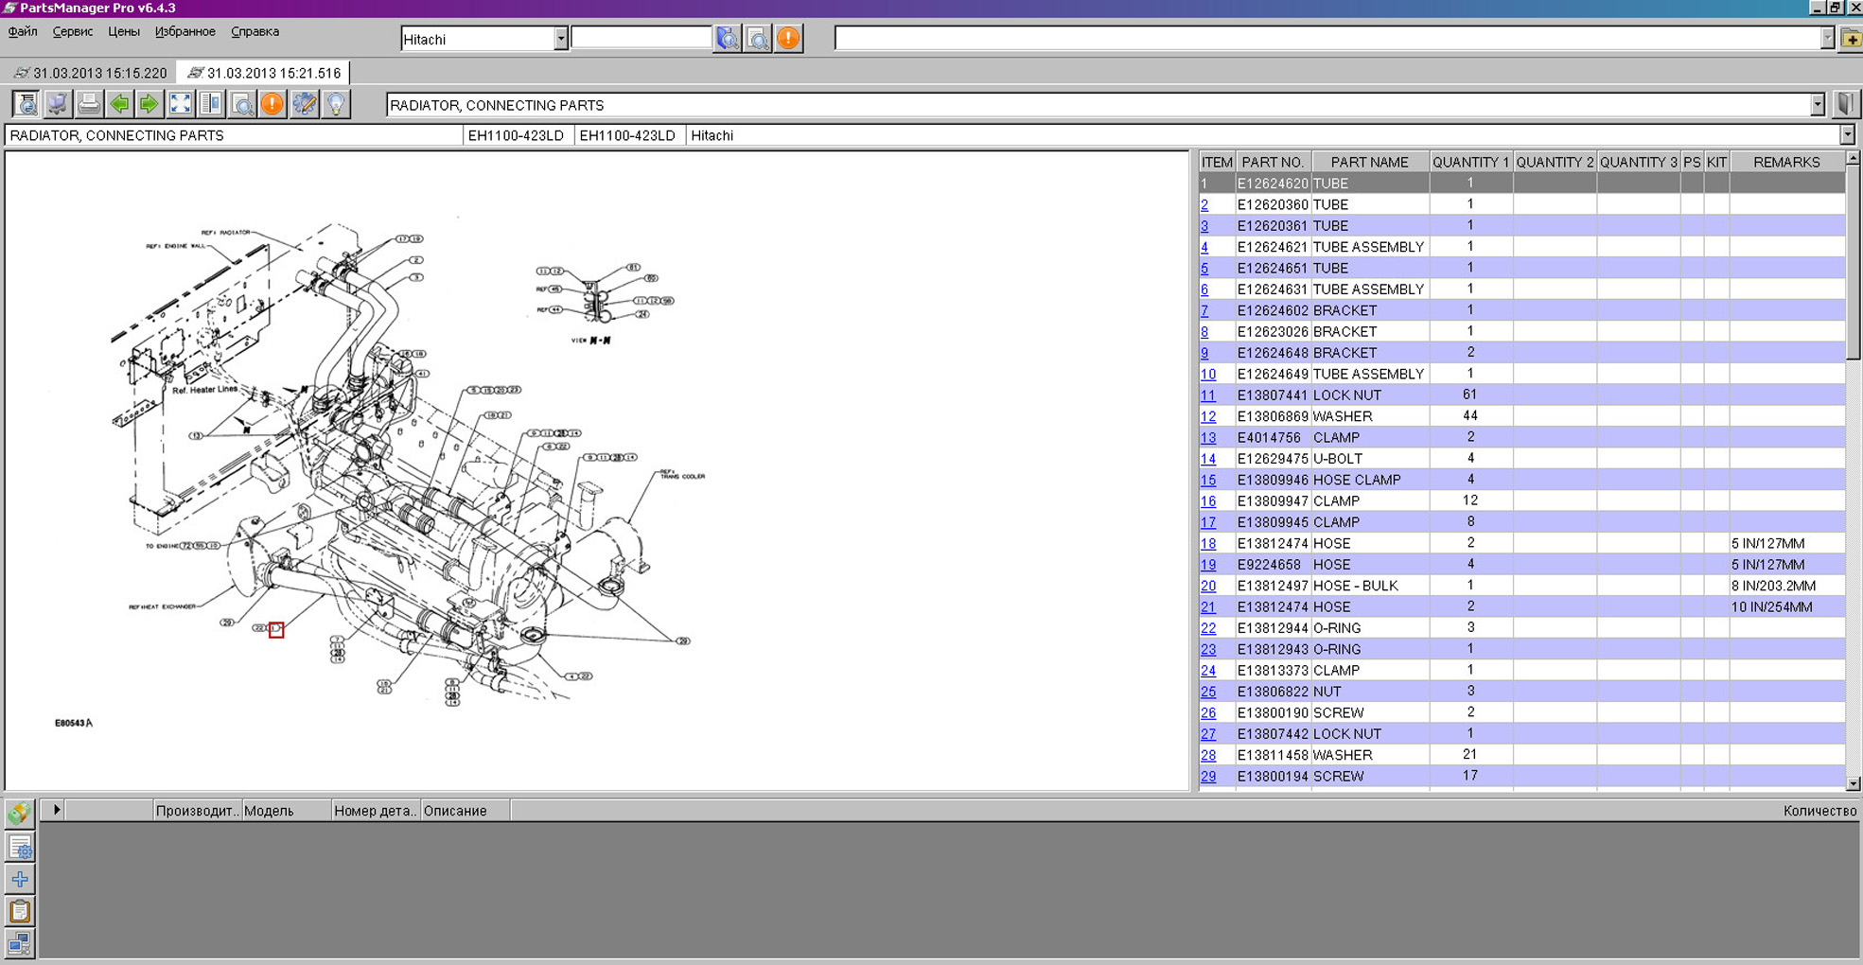Viewport: 1863px width, 965px height.
Task: Click item link 12 for WASHER
Action: pyautogui.click(x=1208, y=416)
